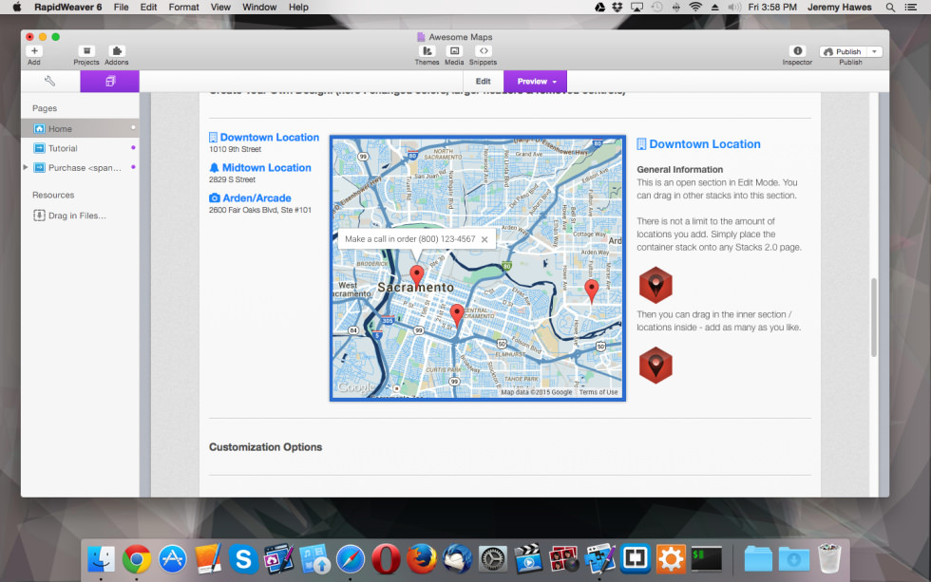Click the Publish button

coord(844,51)
